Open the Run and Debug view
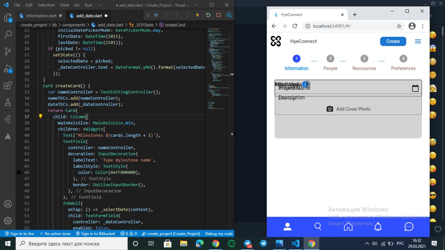This screenshot has width=445, height=250. coord(8,68)
